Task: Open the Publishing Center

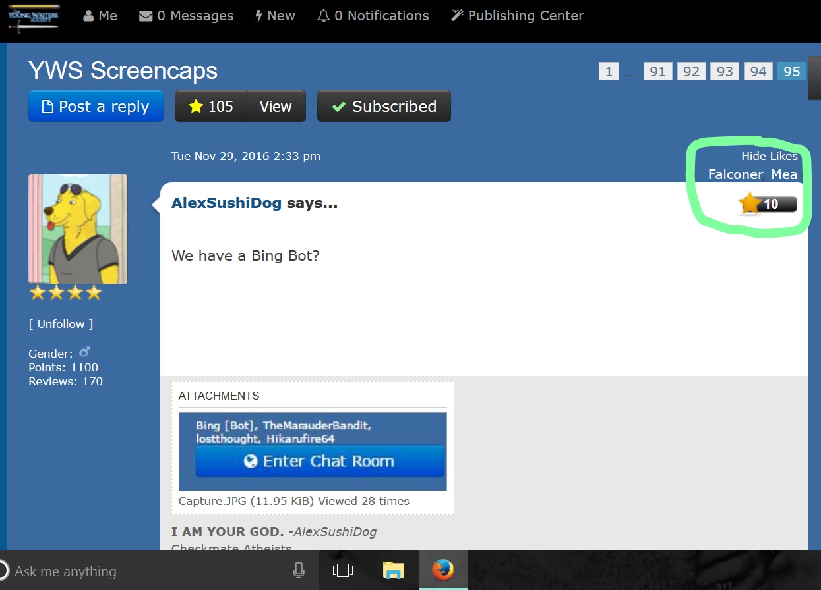Action: point(518,16)
